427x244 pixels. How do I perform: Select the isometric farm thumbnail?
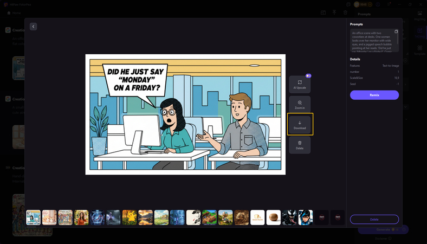(x=209, y=217)
